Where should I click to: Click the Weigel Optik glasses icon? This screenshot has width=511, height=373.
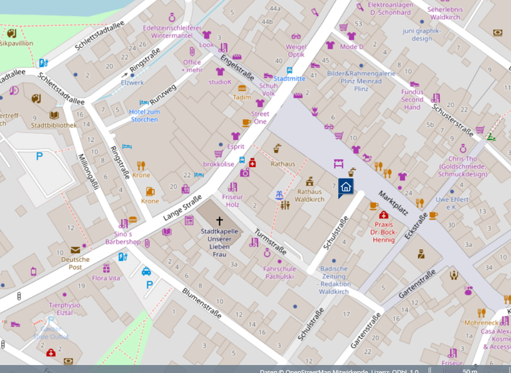tap(296, 37)
